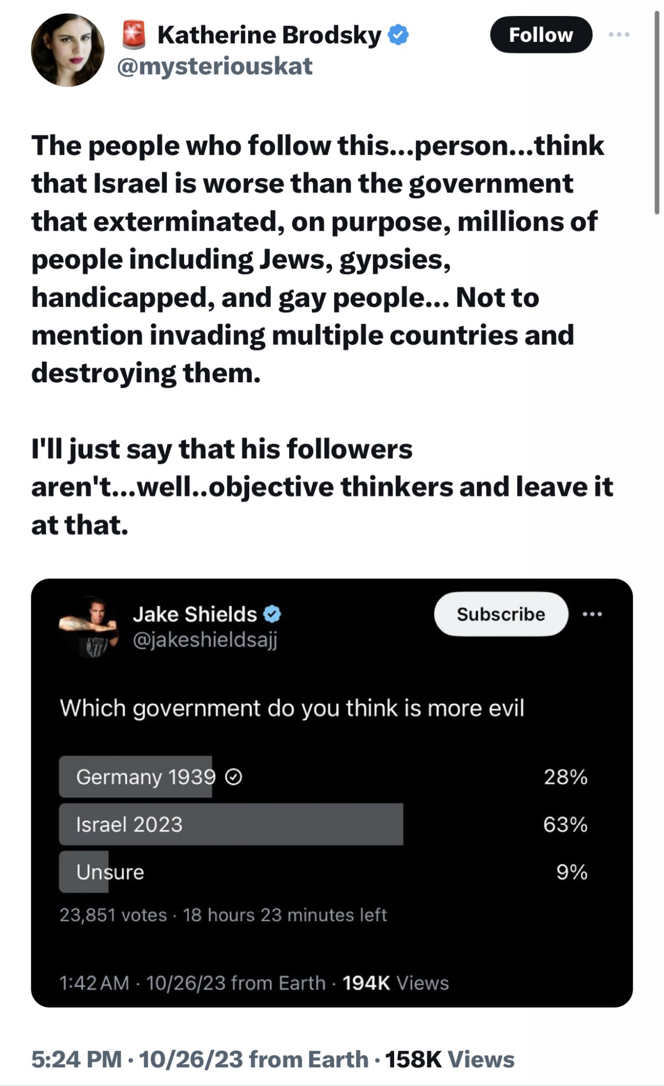Click the quoted tweet's 1:42 AM timestamp

point(94,983)
